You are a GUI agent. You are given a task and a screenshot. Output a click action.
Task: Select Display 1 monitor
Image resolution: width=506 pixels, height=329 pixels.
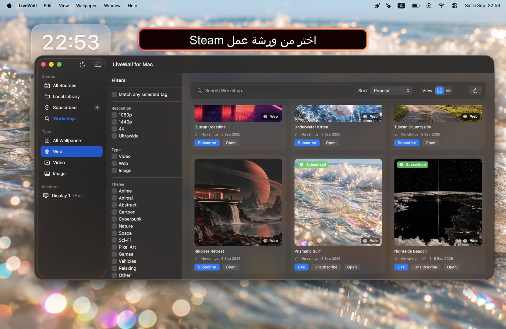click(x=72, y=196)
